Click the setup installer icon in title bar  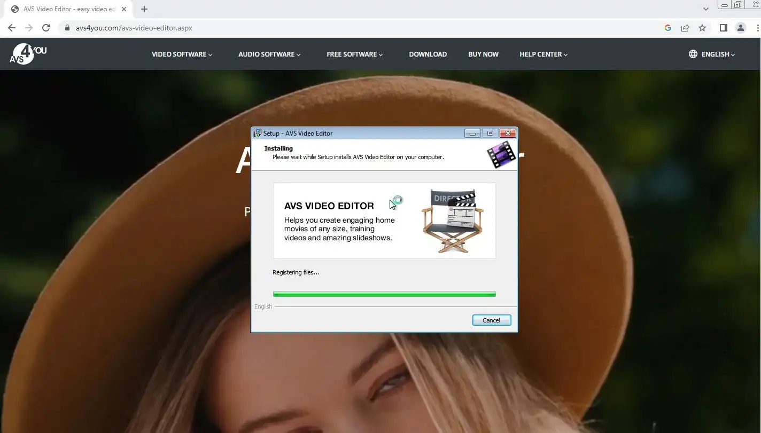pyautogui.click(x=257, y=133)
